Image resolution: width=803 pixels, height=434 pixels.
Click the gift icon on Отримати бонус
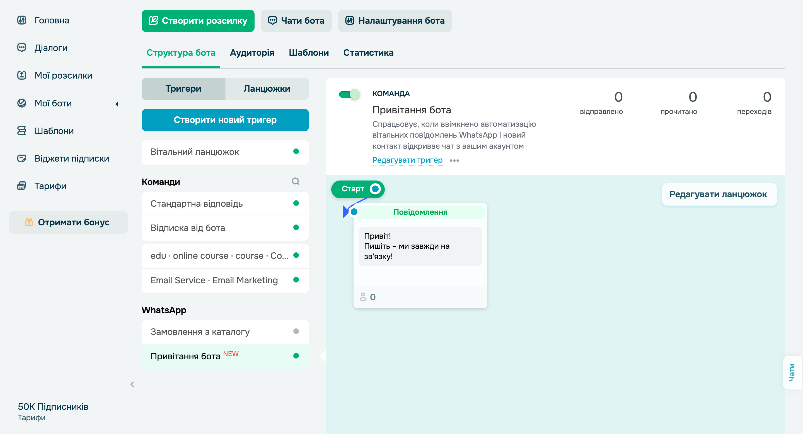click(x=29, y=222)
